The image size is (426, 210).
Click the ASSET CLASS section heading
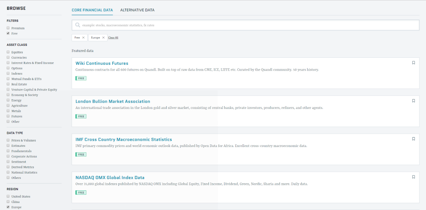coord(17,45)
